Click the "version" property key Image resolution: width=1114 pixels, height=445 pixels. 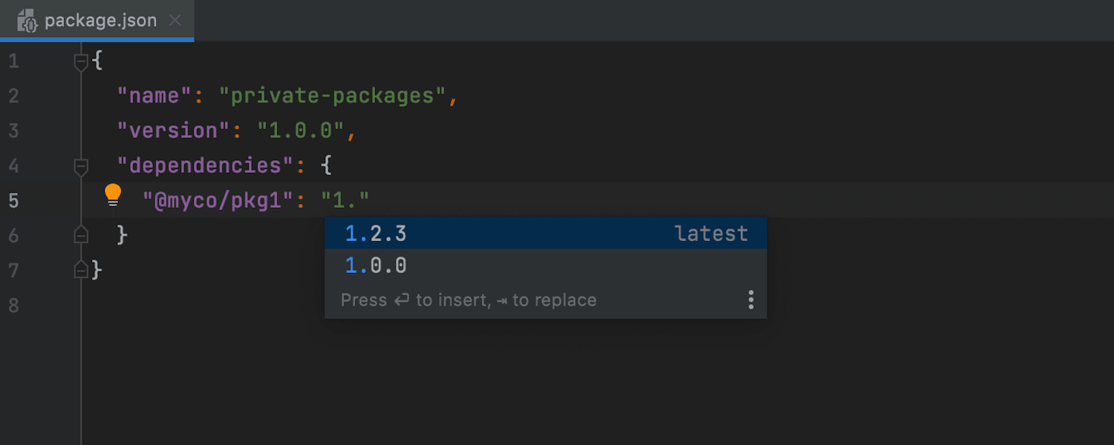(x=174, y=131)
